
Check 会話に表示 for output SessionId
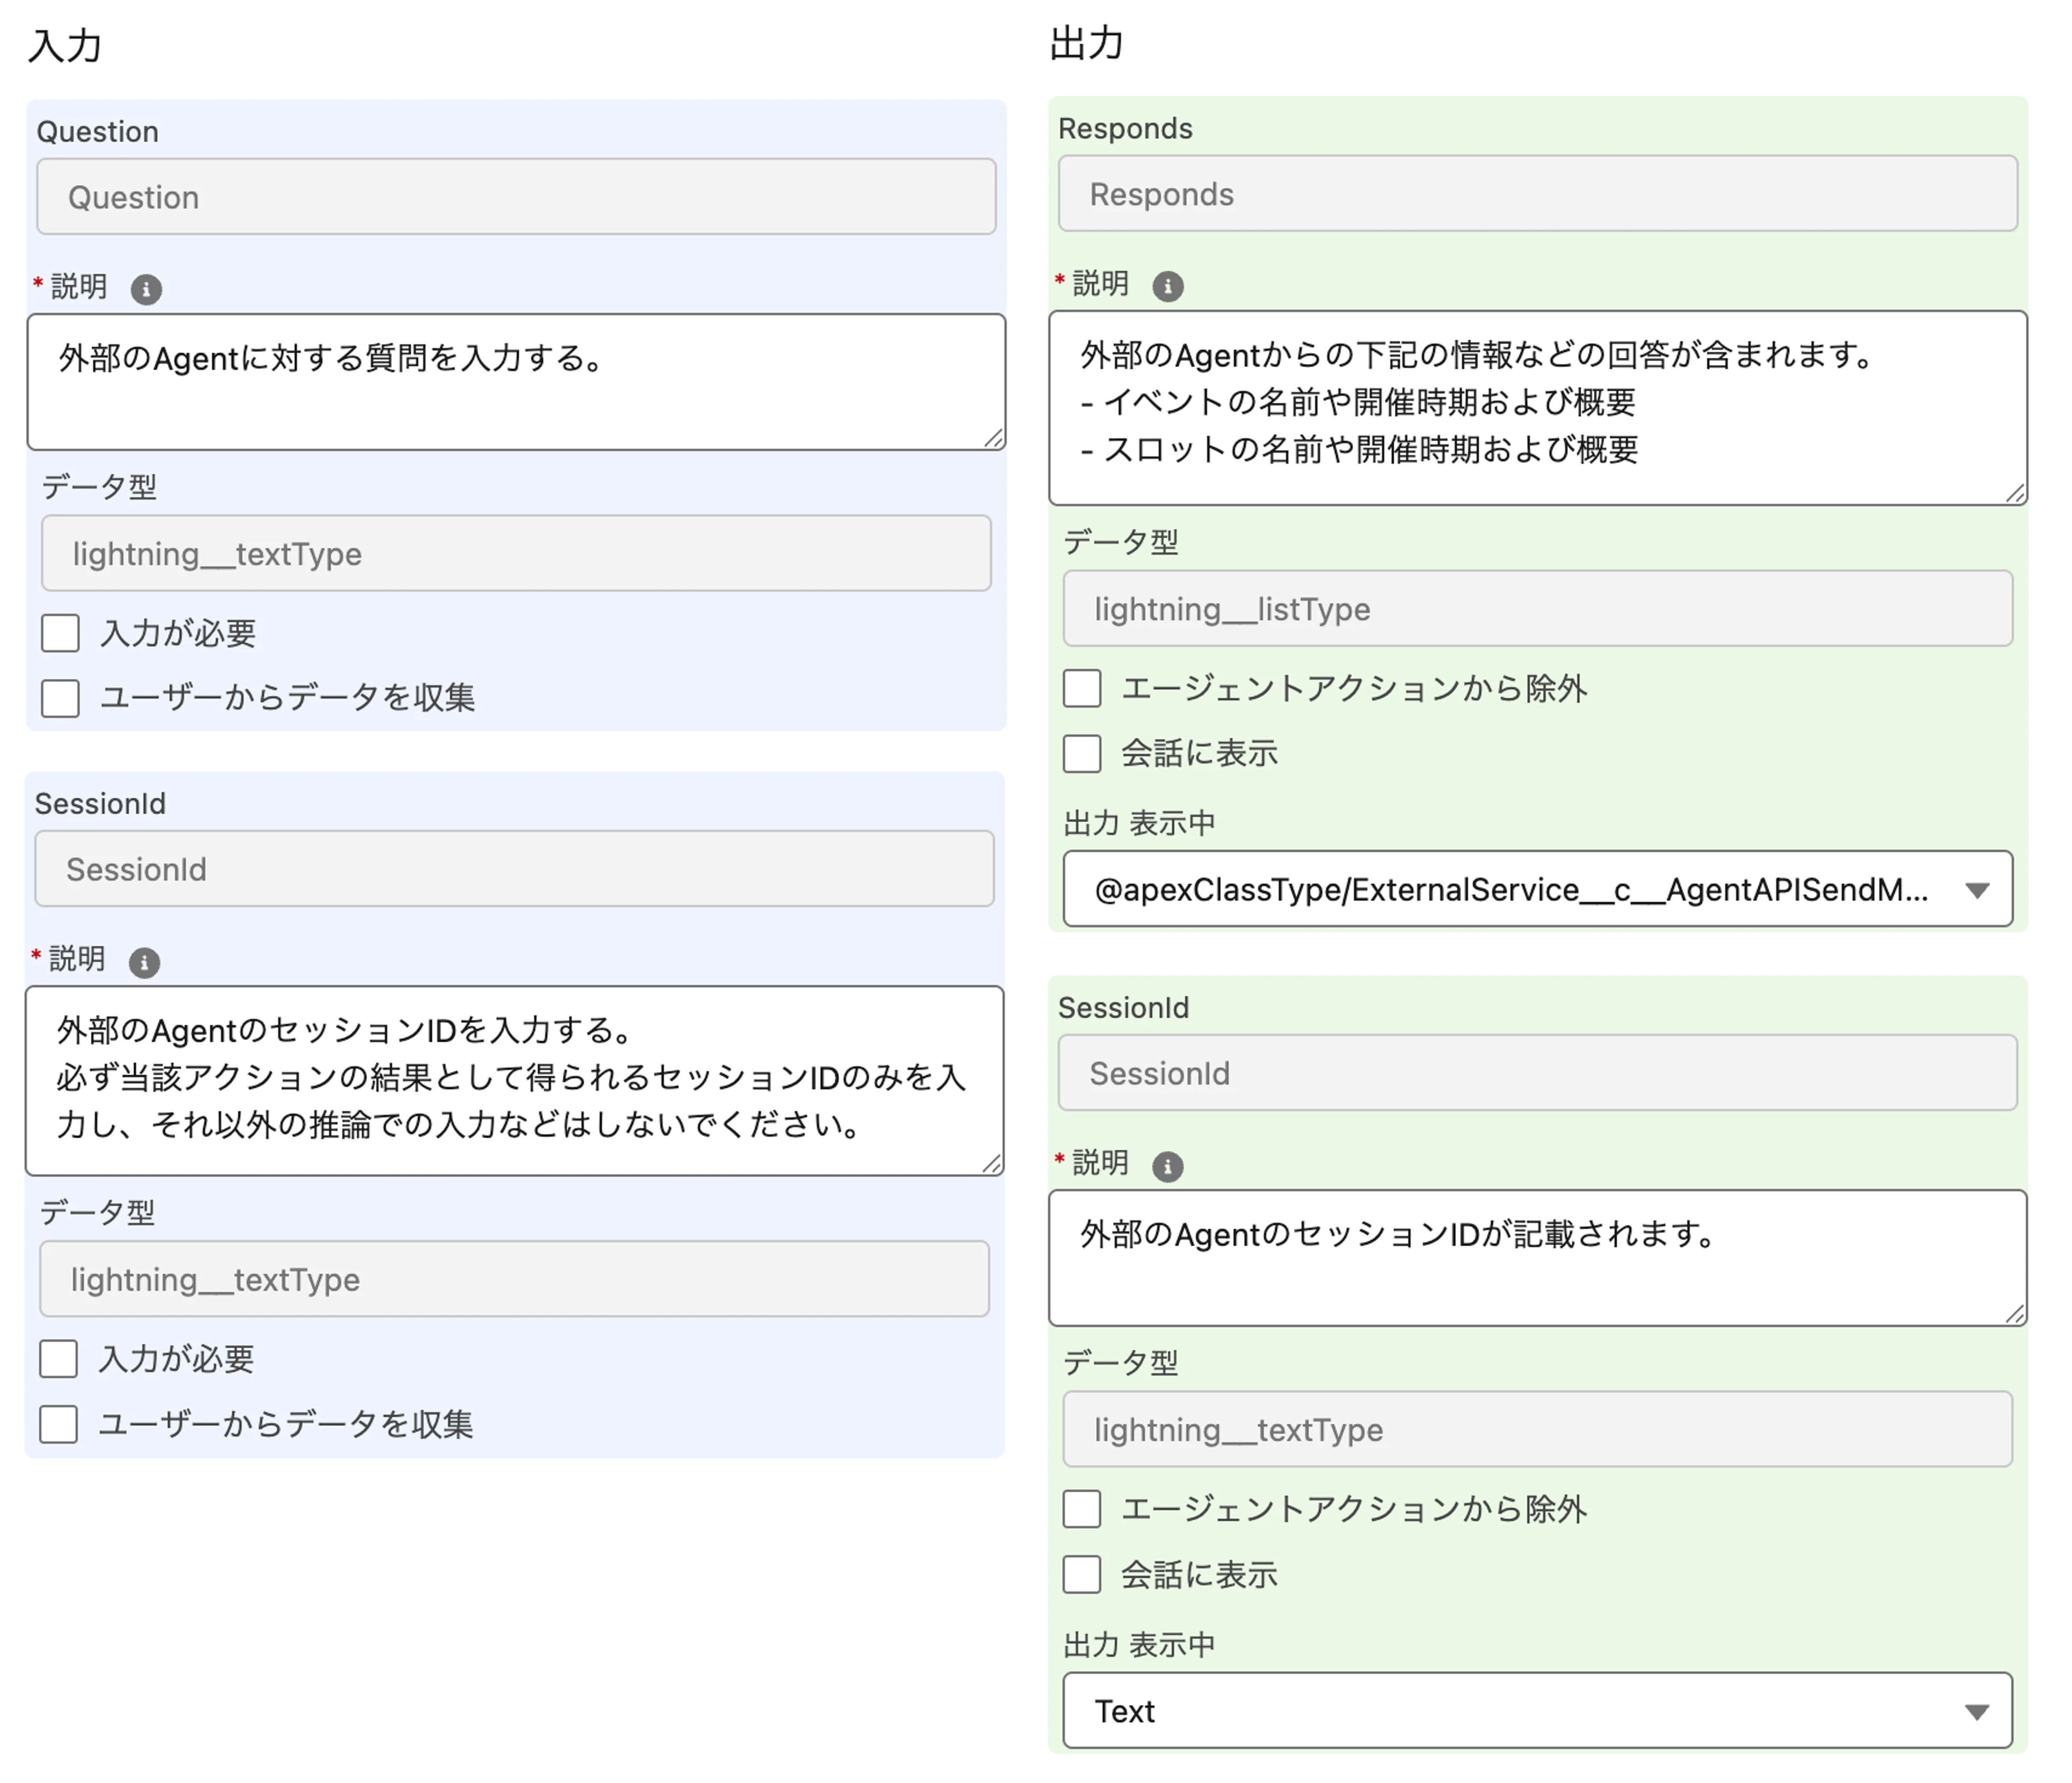(x=1082, y=1575)
